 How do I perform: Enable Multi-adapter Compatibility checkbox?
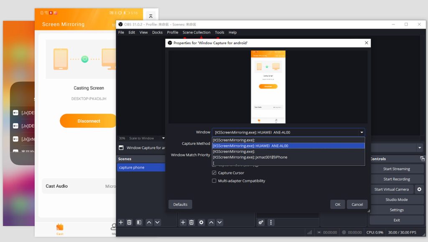pos(214,181)
